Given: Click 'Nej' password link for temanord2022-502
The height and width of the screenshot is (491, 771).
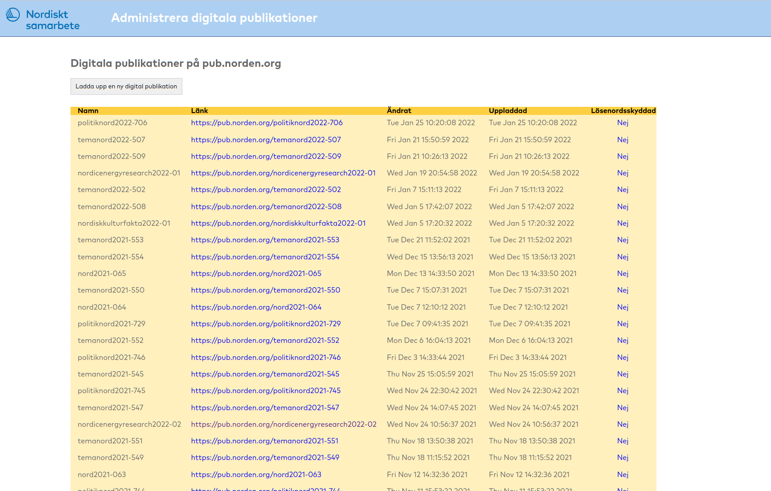Looking at the screenshot, I should (623, 189).
